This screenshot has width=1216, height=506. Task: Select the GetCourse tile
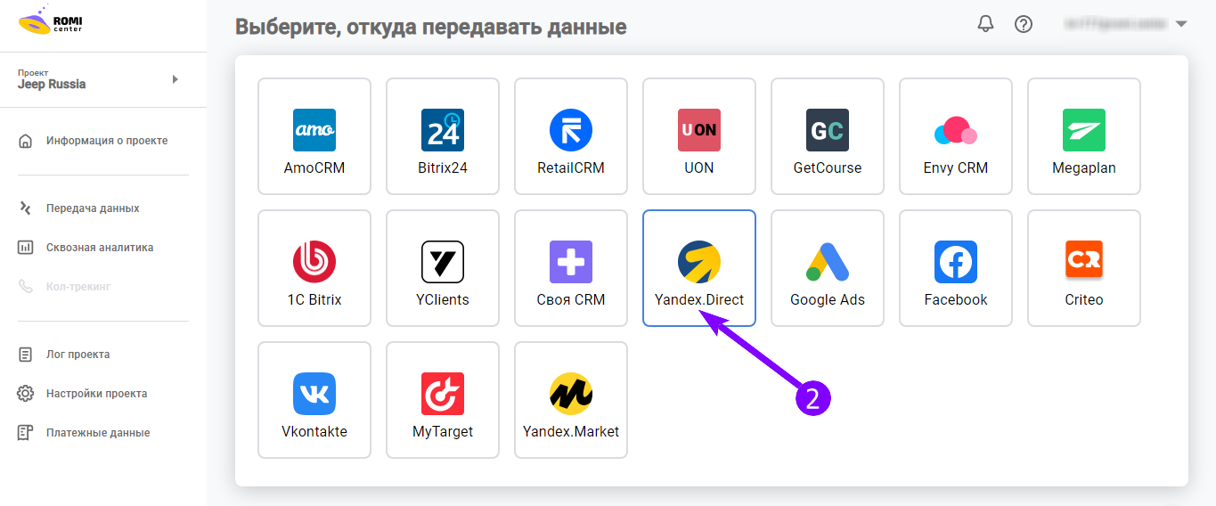pyautogui.click(x=828, y=136)
